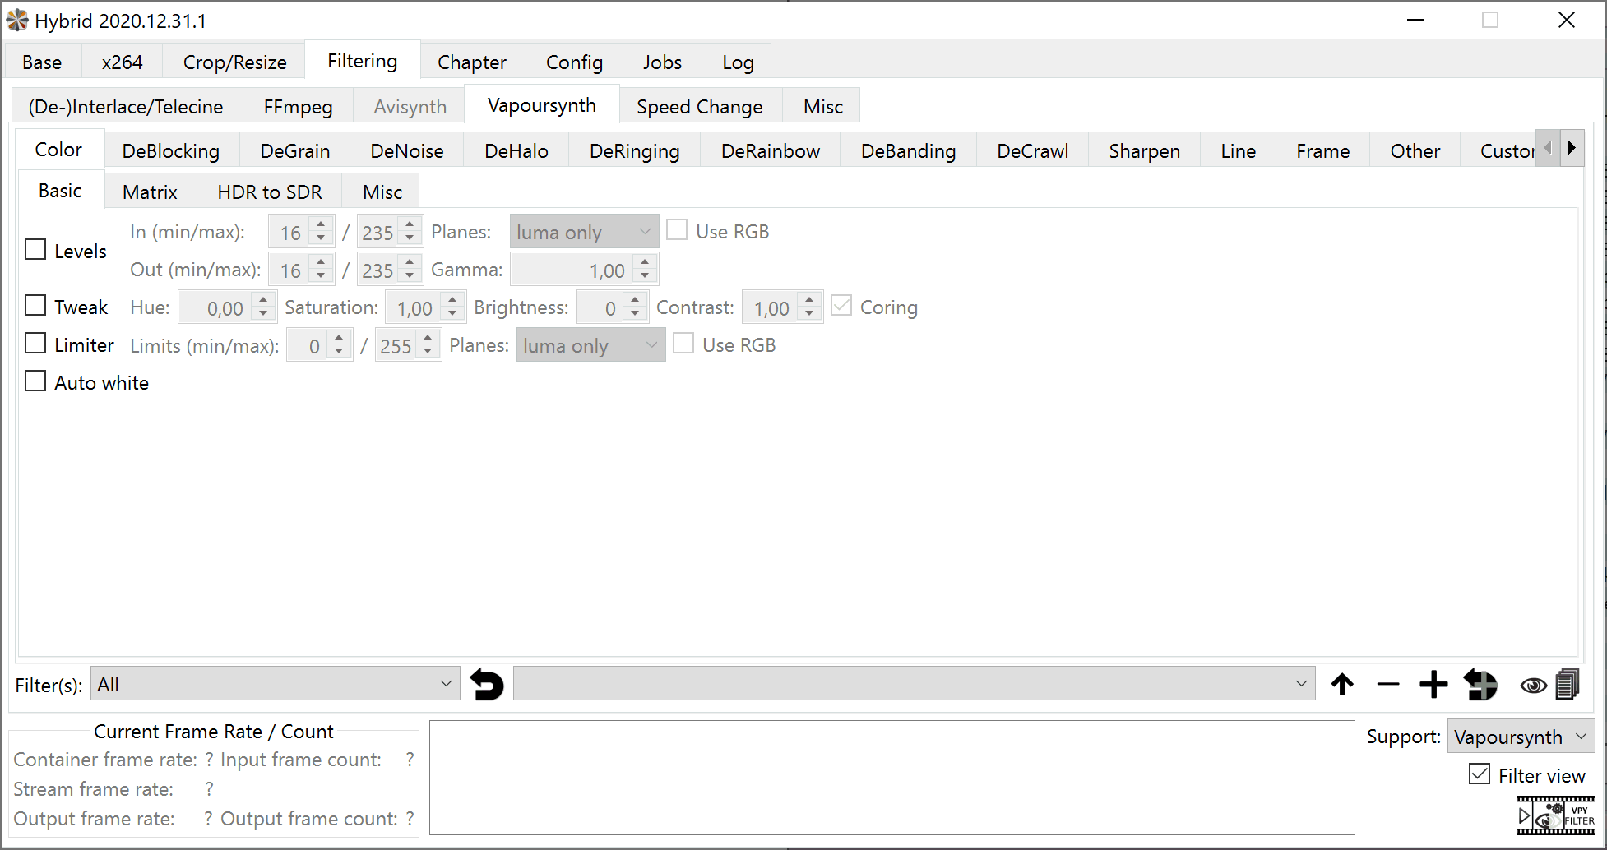Image resolution: width=1607 pixels, height=850 pixels.
Task: Tick the Auto white checkbox
Action: [35, 381]
